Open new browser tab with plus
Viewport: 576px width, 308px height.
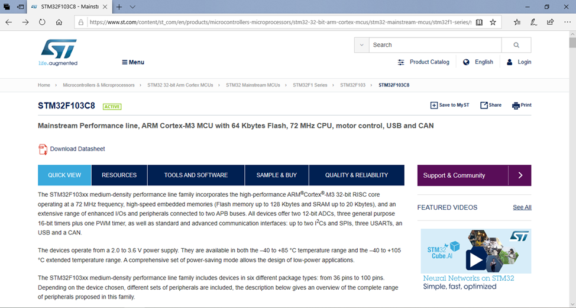click(119, 7)
